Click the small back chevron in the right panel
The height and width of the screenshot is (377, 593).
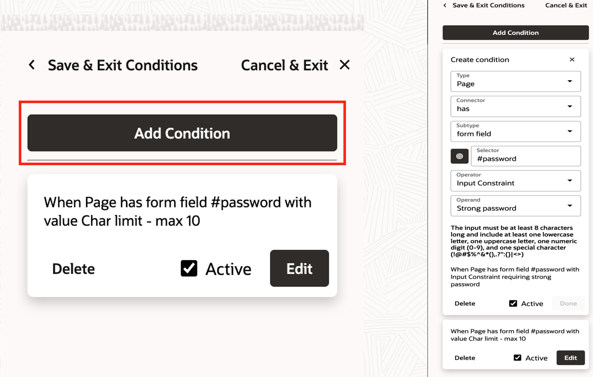click(x=445, y=5)
